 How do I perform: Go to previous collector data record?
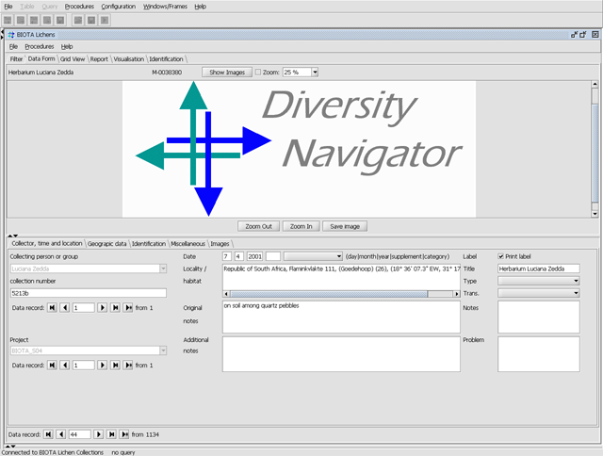click(x=65, y=307)
